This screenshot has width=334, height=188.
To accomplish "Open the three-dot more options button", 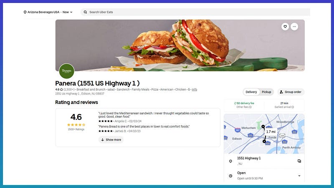I will 294,27.
